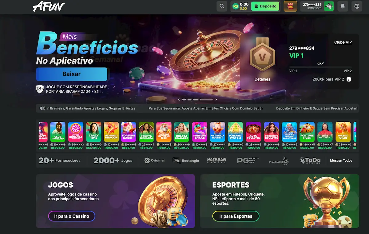
Task: Click Ir para o Cassino button
Action: tap(72, 216)
